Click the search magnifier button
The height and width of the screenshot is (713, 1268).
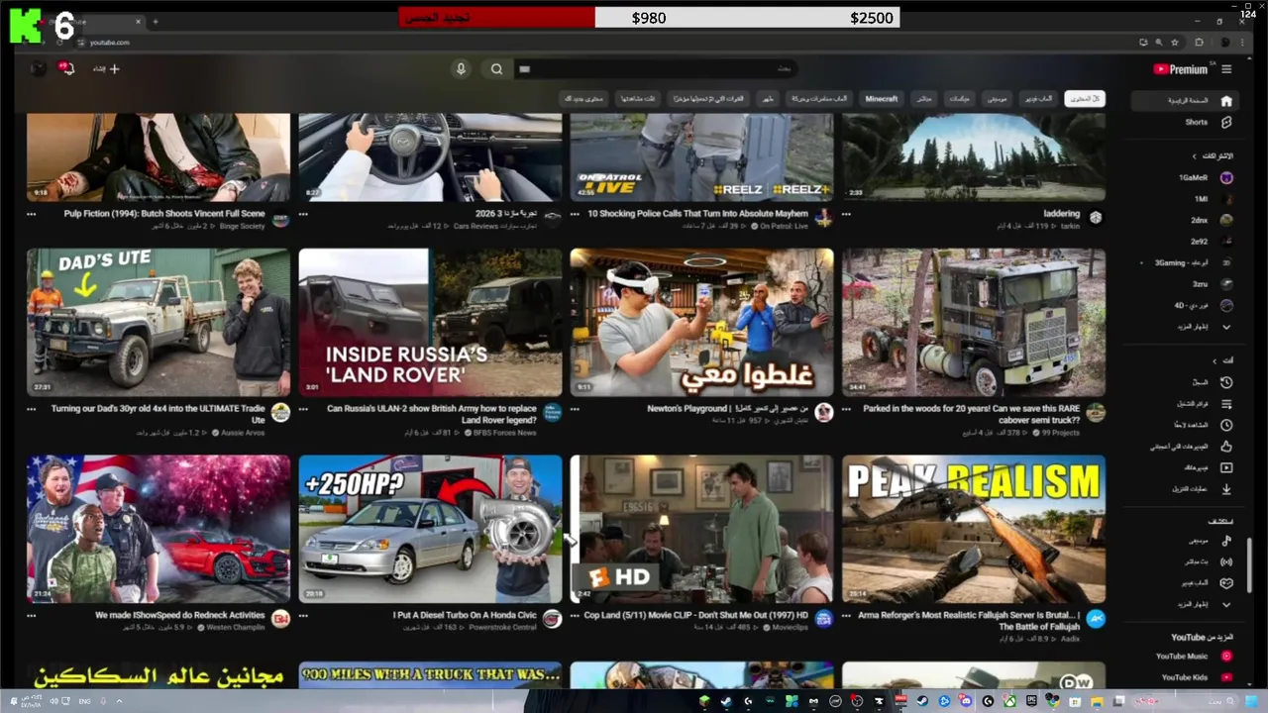pos(496,68)
